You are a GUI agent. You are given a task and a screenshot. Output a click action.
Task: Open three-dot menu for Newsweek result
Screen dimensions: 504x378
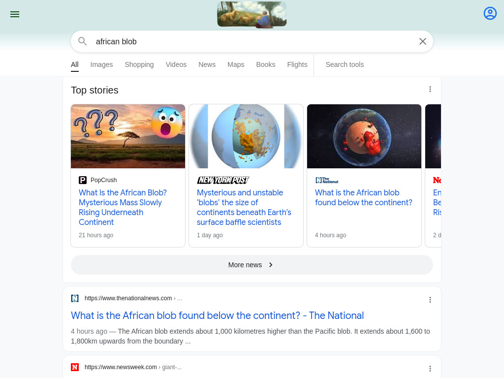[x=430, y=369]
